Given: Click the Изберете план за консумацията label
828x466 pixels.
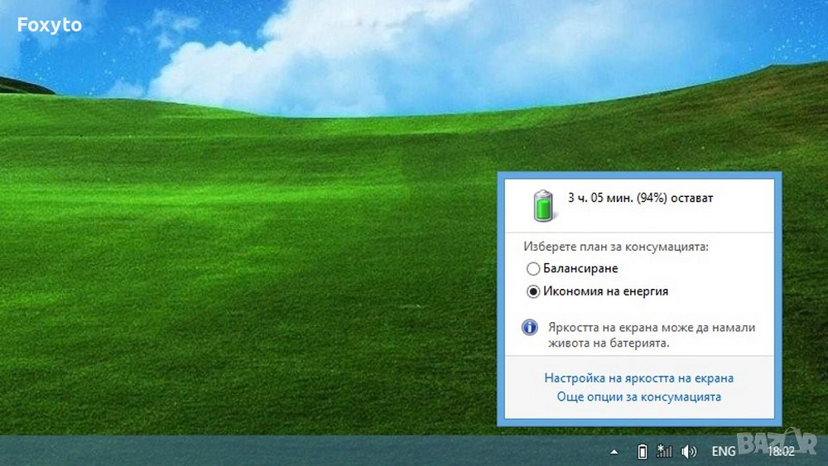Looking at the screenshot, I should pyautogui.click(x=616, y=247).
